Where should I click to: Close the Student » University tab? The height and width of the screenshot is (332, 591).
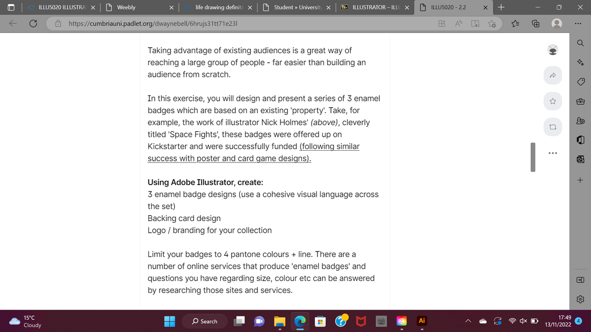(x=328, y=8)
